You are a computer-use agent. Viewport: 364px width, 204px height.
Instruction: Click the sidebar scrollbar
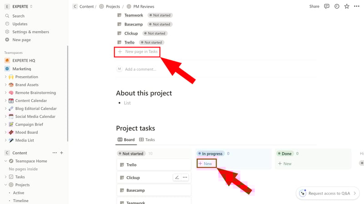(67, 93)
